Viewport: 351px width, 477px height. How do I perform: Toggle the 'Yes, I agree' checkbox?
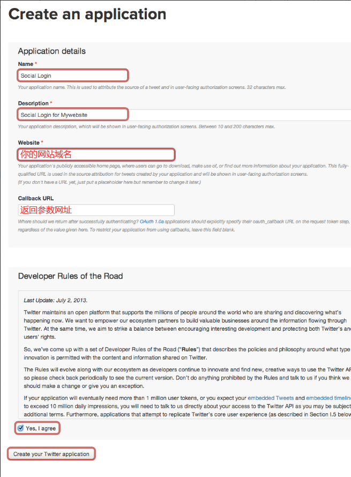click(21, 428)
